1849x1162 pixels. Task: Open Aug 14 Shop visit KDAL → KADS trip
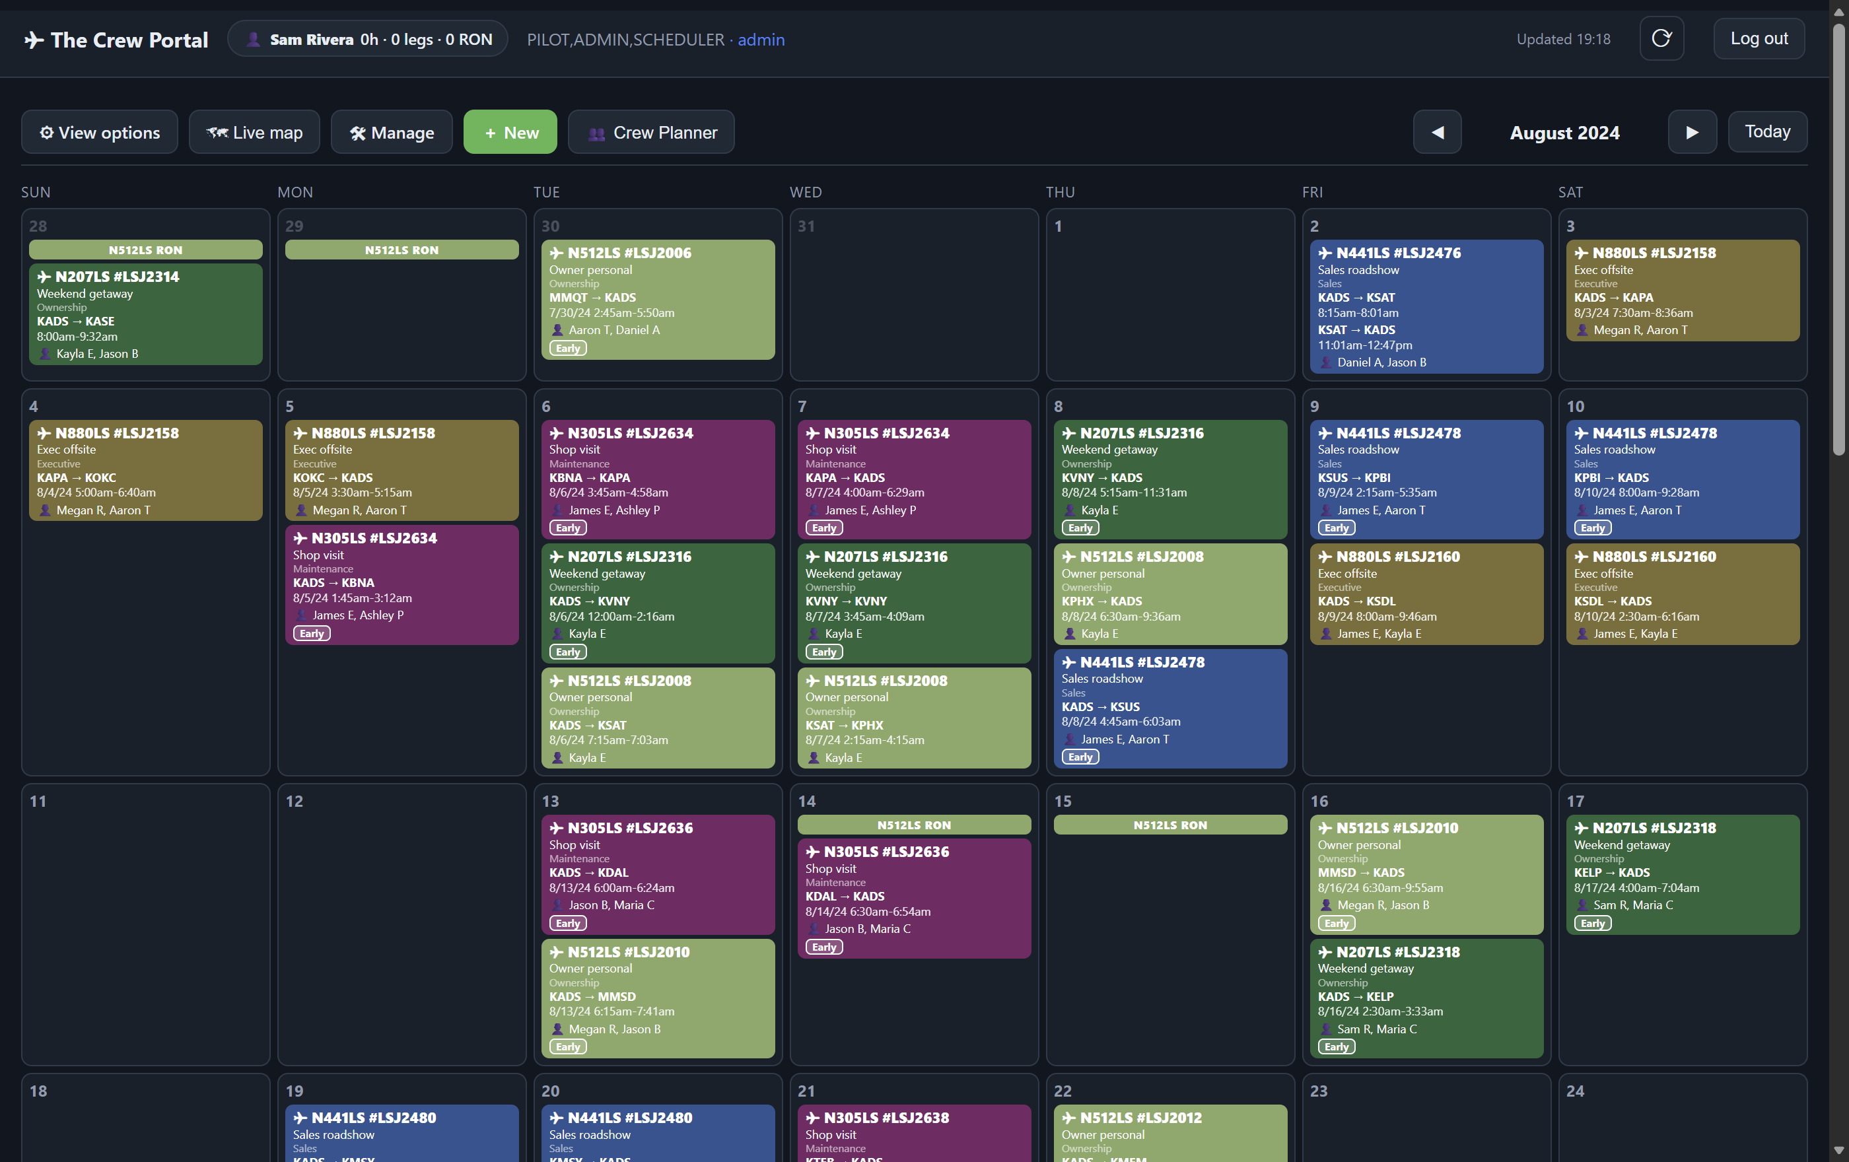coord(914,898)
